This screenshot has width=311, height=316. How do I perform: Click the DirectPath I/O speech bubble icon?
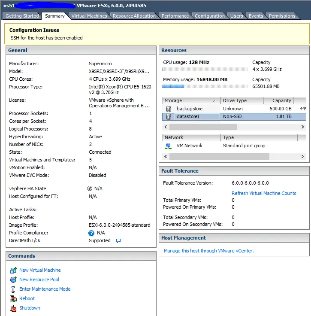coord(118,241)
